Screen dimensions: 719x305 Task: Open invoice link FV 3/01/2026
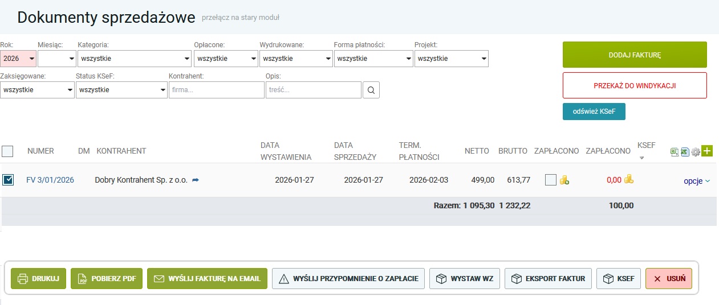click(x=50, y=180)
